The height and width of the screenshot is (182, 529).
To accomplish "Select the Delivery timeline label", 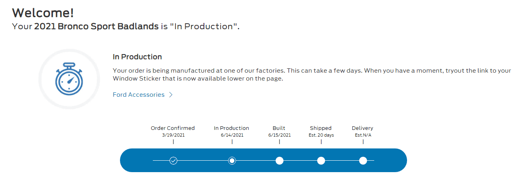I will click(363, 128).
